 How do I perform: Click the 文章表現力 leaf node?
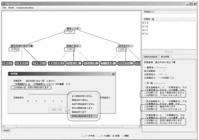tap(22, 63)
